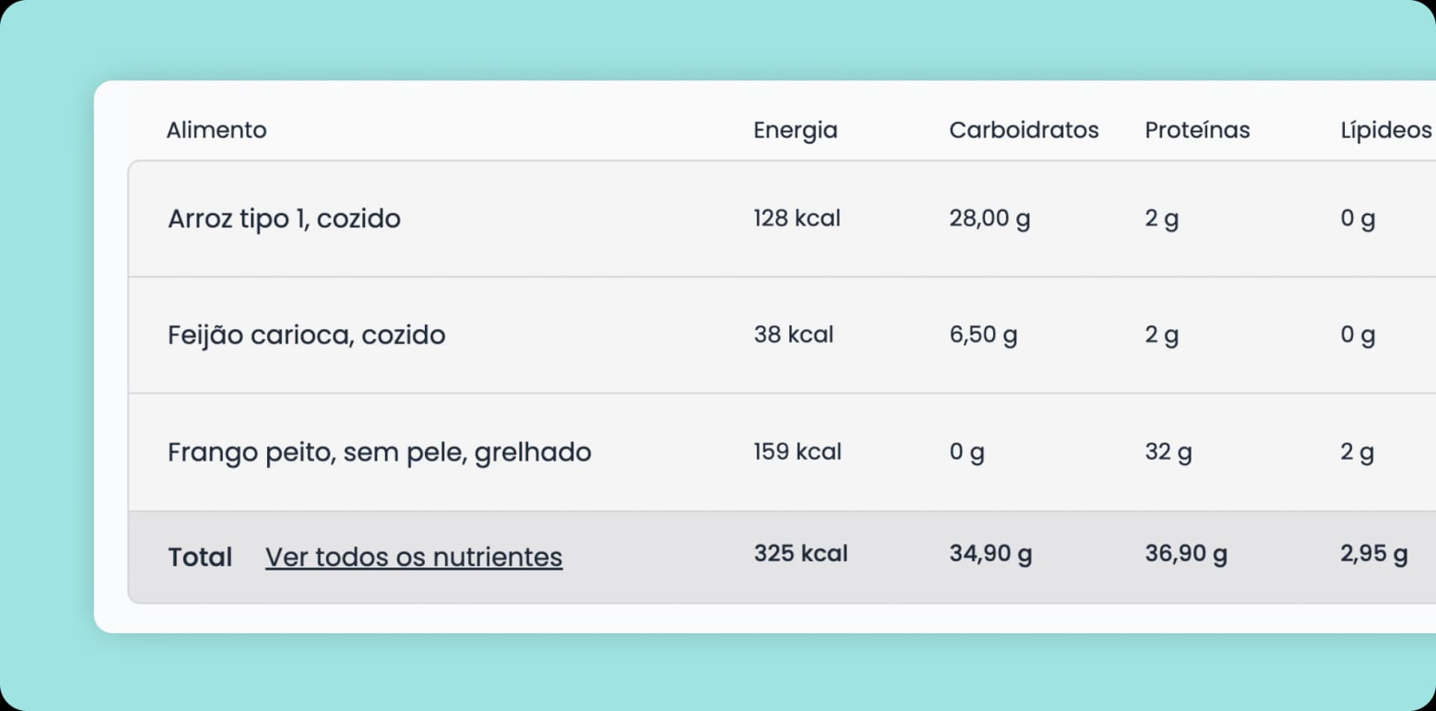Click the 6,50 g carbohydrate value for beans
The width and height of the screenshot is (1436, 711).
click(x=983, y=334)
